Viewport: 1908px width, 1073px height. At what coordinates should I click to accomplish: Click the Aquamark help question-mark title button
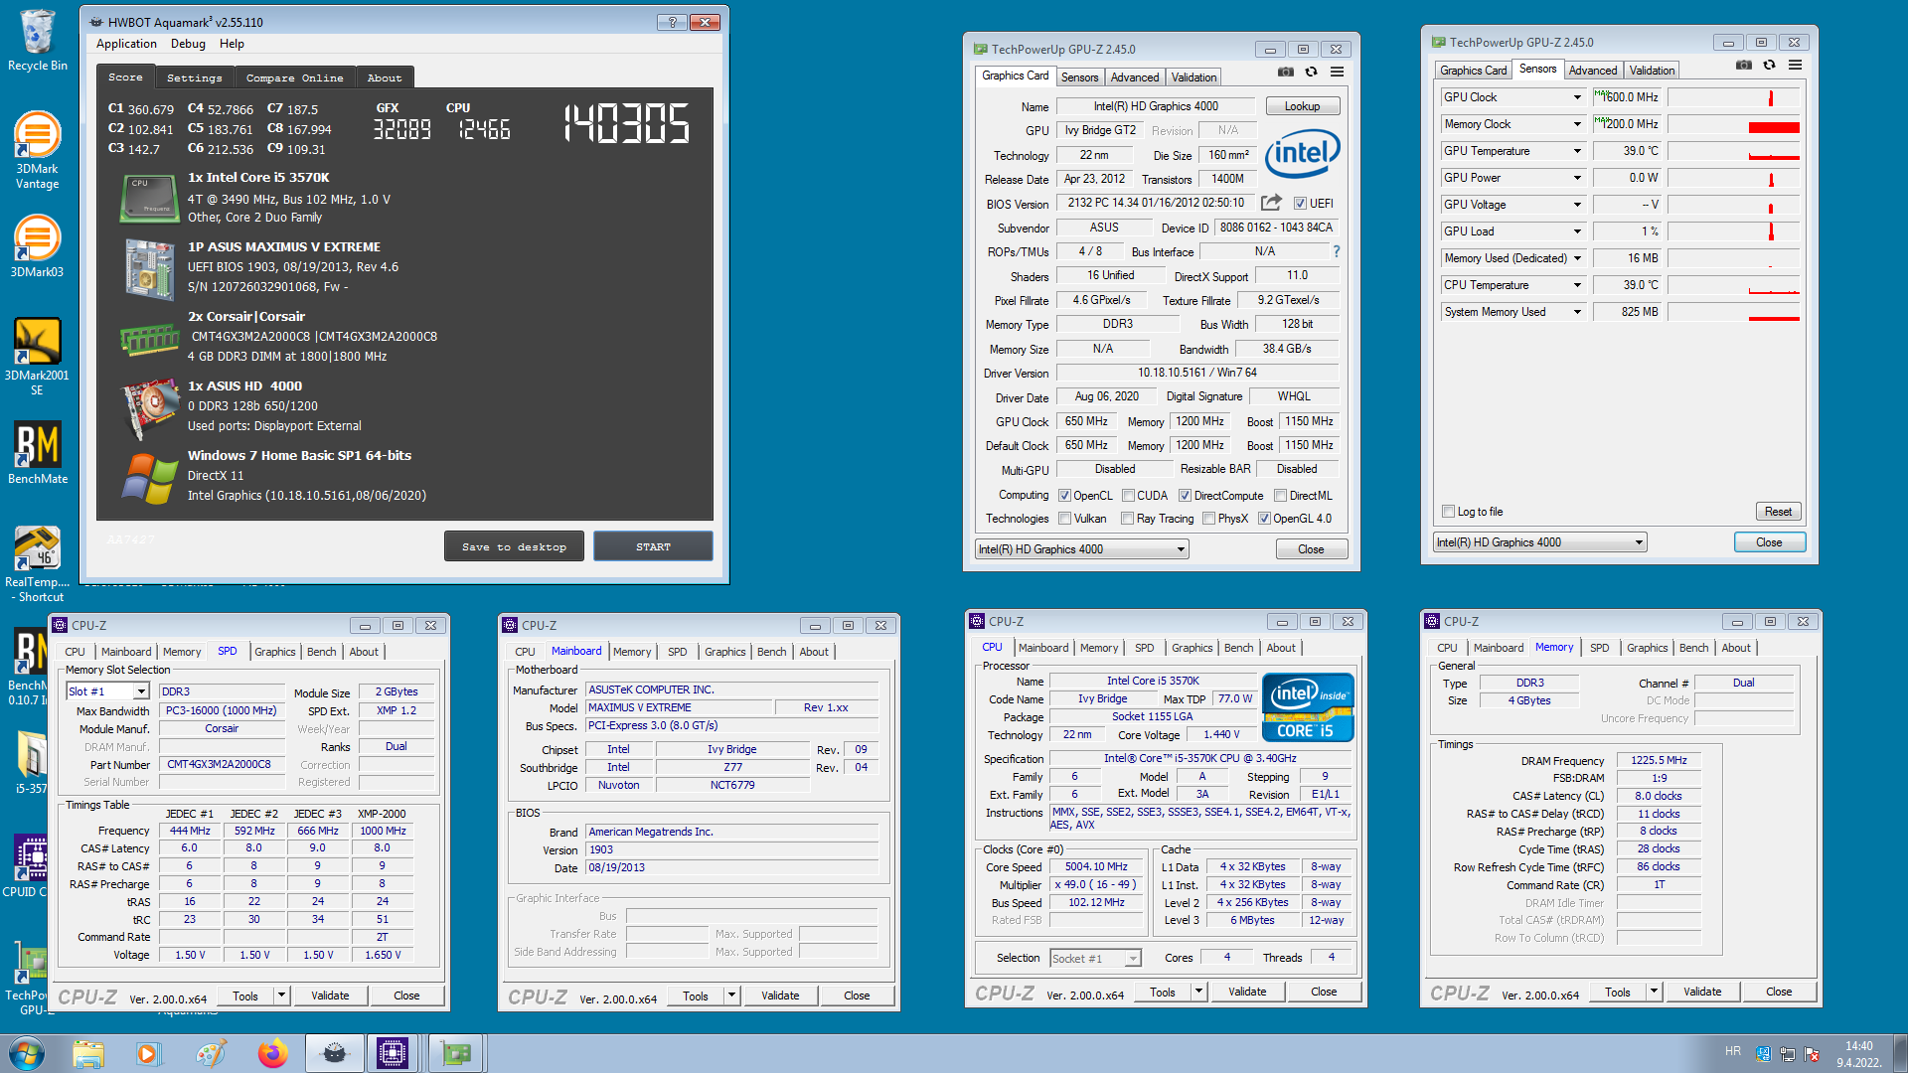click(672, 22)
